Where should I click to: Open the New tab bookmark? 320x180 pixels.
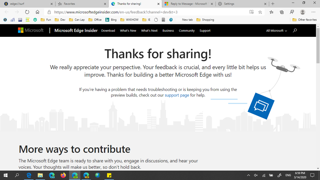(185, 20)
